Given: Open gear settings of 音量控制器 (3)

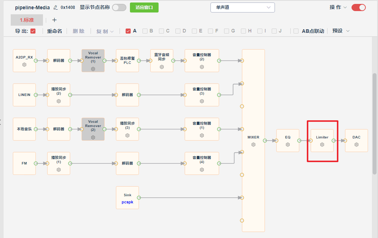Looking at the screenshot, I should point(202,101).
